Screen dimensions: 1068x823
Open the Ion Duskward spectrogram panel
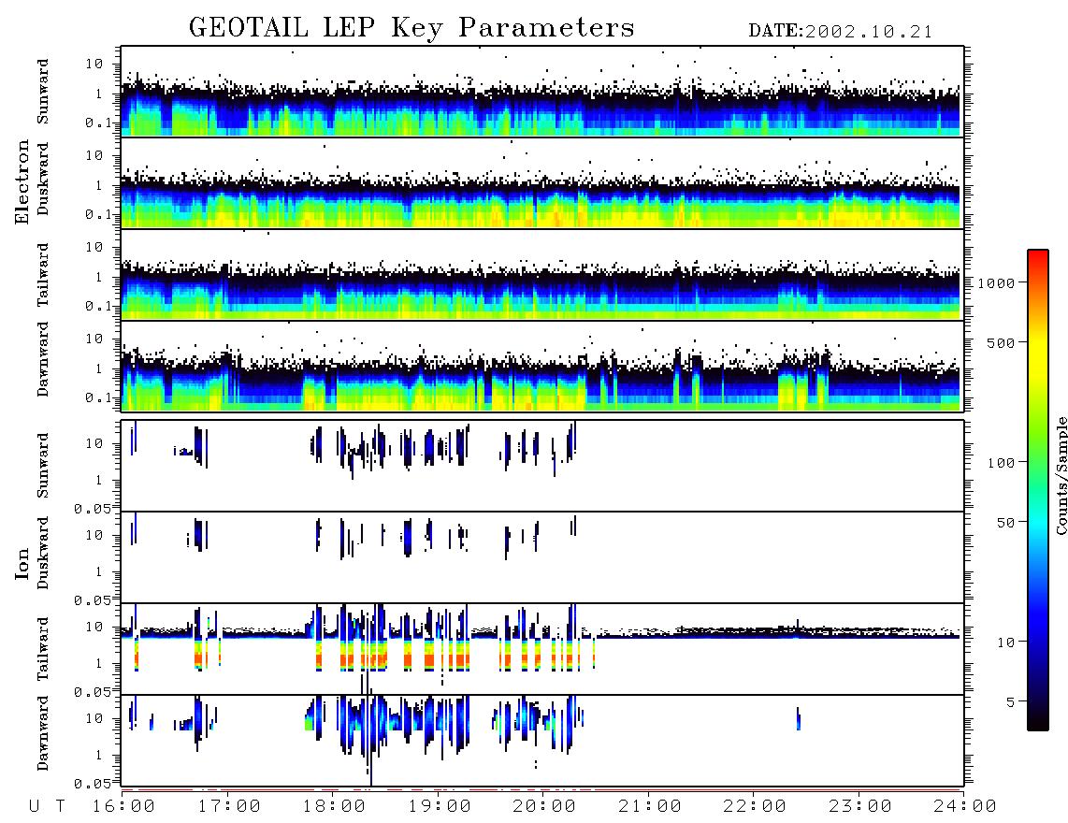tap(542, 556)
